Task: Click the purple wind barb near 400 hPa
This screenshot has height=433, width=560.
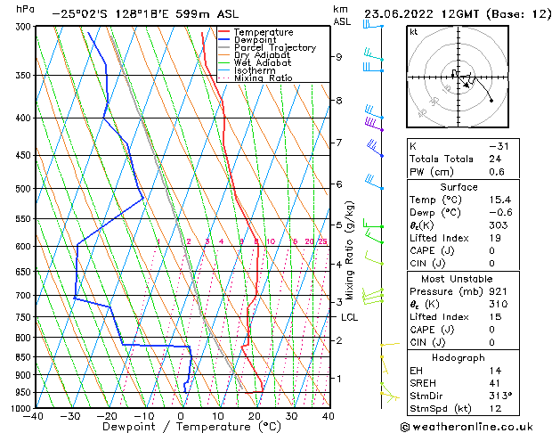Action: coord(374,124)
